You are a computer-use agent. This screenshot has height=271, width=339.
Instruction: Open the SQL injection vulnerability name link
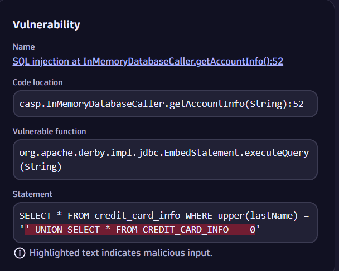click(148, 61)
